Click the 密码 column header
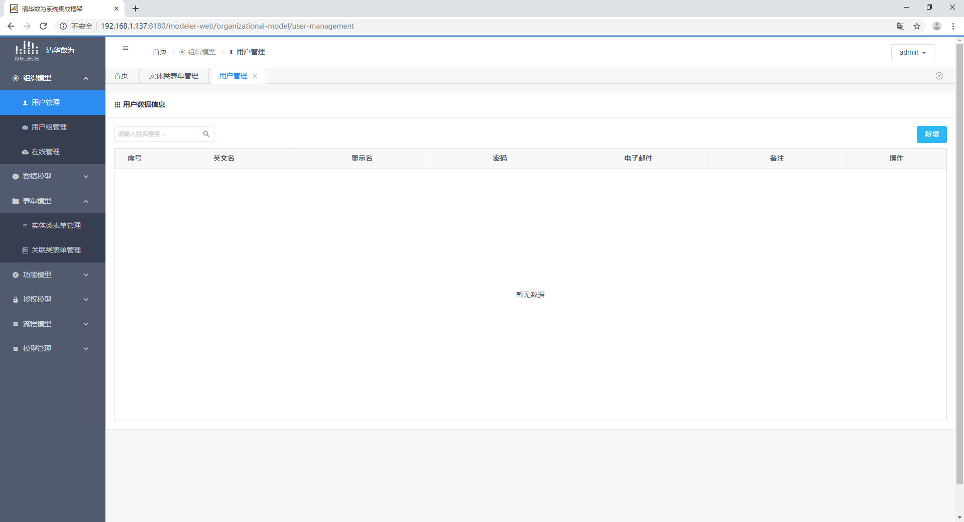This screenshot has width=964, height=522. coord(500,158)
